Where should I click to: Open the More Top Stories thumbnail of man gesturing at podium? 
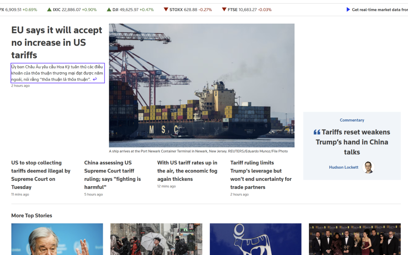(57, 239)
